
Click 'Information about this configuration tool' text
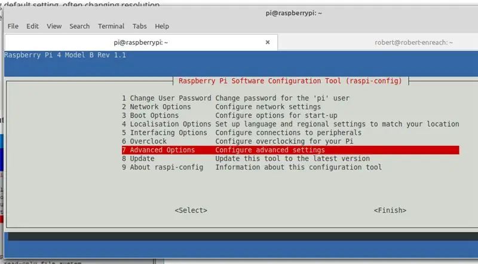tap(298, 167)
